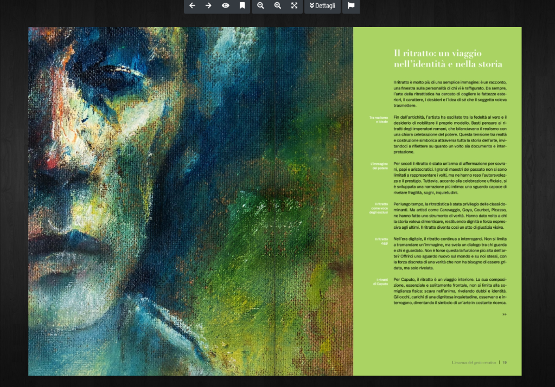
Task: Click 'Il ritratto come voce degli esclusi' label
Action: coord(378,208)
